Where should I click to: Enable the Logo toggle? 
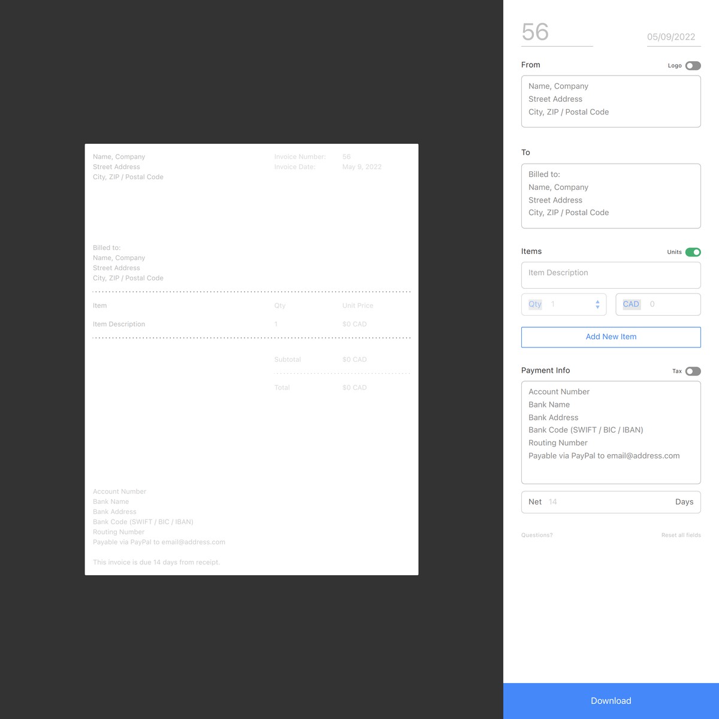pos(693,65)
